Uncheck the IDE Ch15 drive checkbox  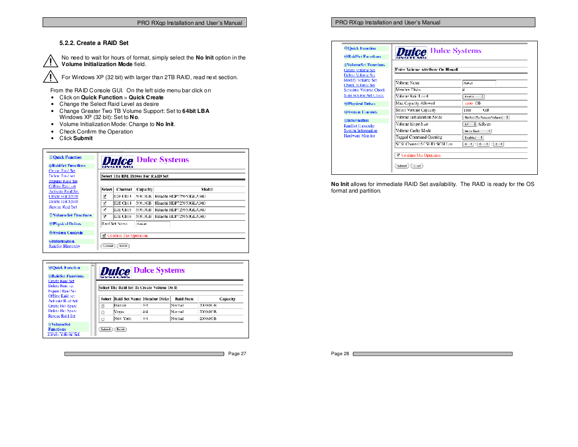pyautogui.click(x=105, y=210)
